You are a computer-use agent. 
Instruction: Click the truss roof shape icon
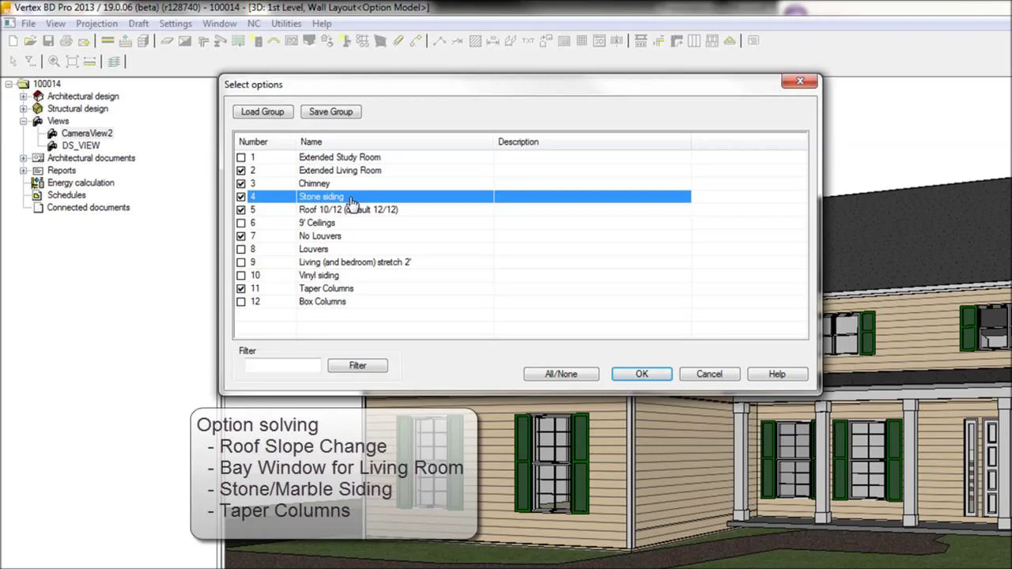coord(730,40)
